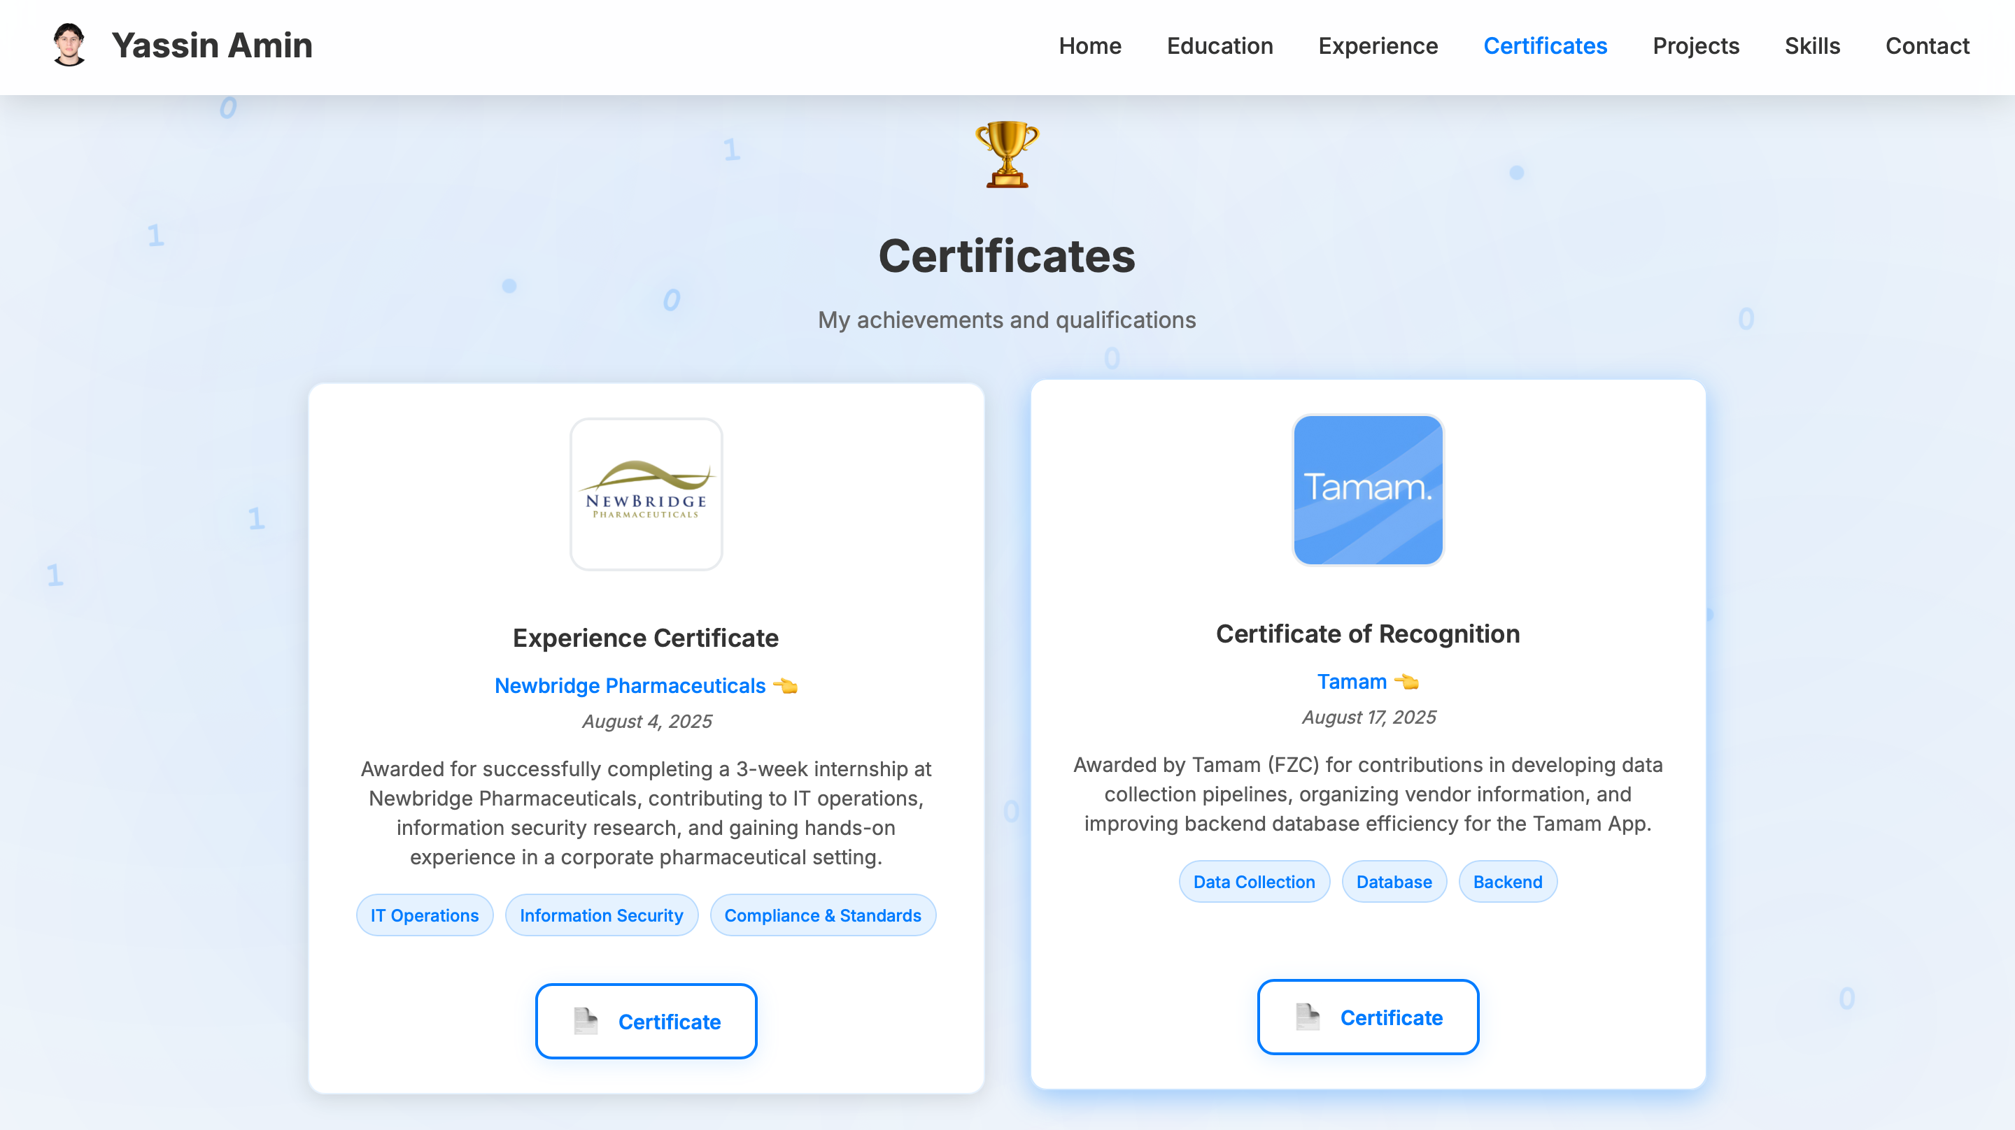Click the Tamam app logo
Viewport: 2015px width, 1130px height.
[1367, 489]
